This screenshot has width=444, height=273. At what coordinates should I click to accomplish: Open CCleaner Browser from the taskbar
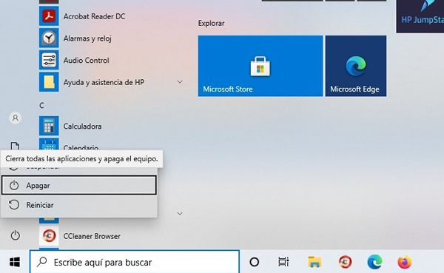[x=345, y=262]
